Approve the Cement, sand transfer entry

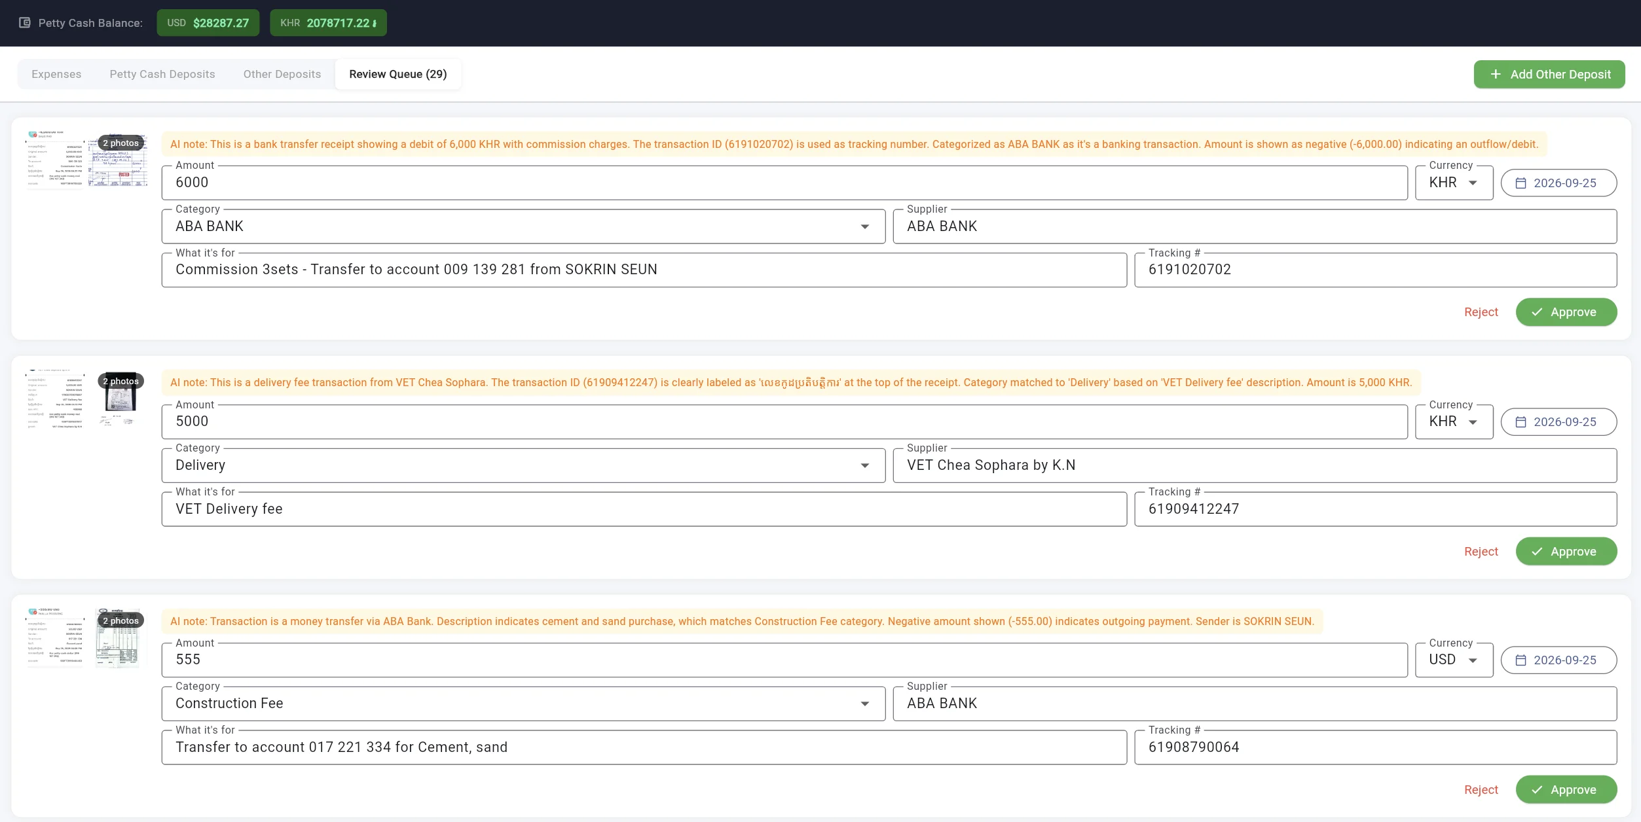[x=1566, y=790]
